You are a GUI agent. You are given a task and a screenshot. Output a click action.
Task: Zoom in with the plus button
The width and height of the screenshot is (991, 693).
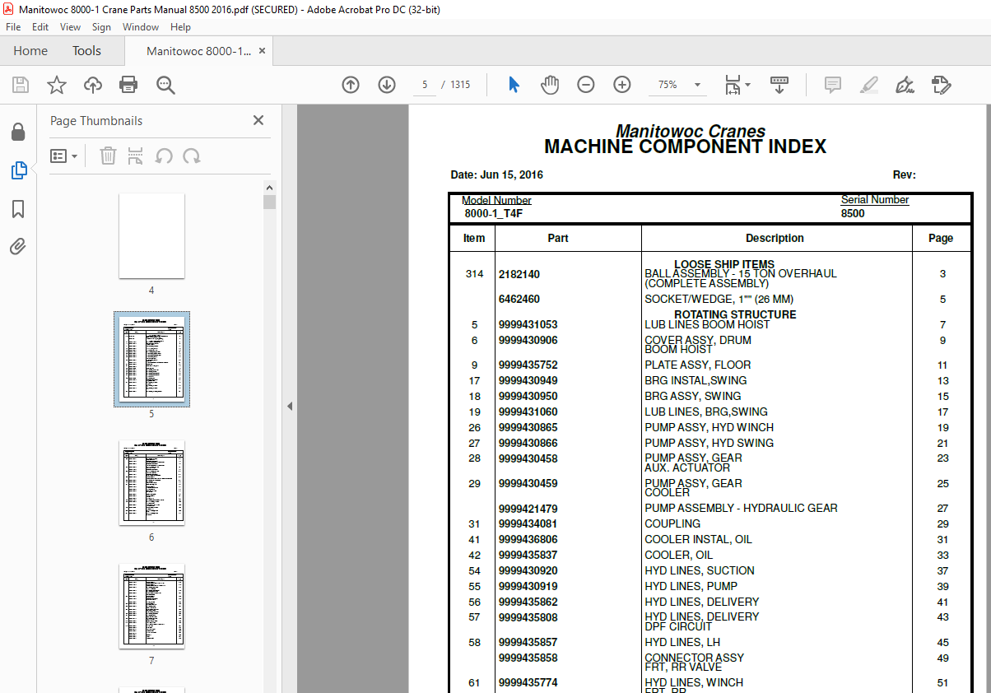pos(622,85)
